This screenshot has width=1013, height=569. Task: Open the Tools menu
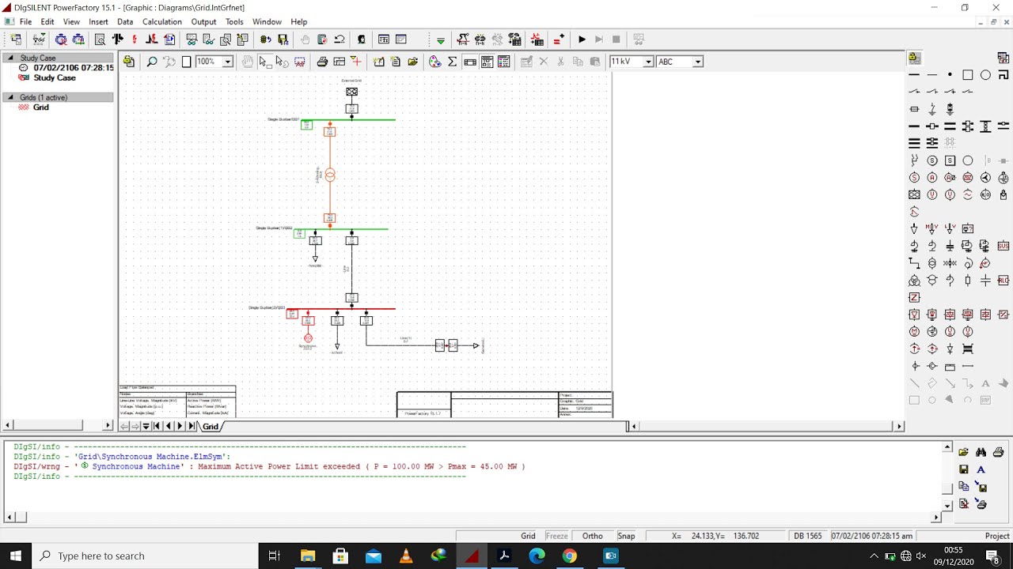(234, 22)
